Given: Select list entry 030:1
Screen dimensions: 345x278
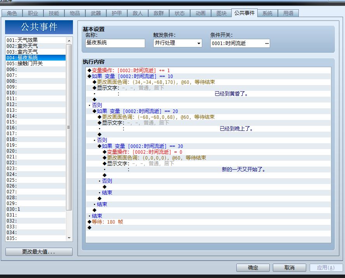Looking at the screenshot, I should click(36, 209).
